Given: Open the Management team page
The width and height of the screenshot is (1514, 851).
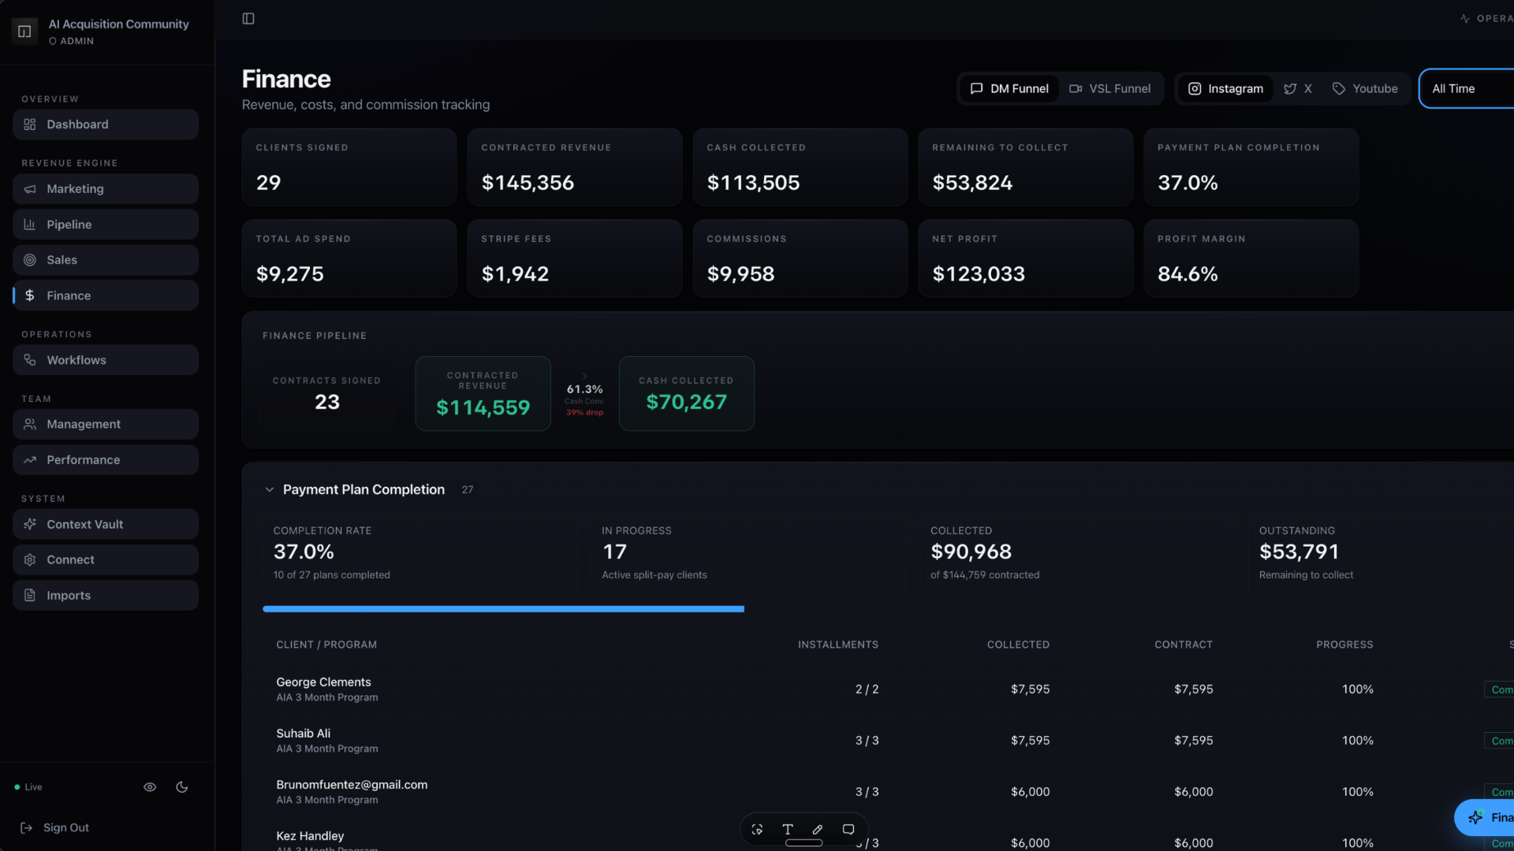Looking at the screenshot, I should (106, 424).
